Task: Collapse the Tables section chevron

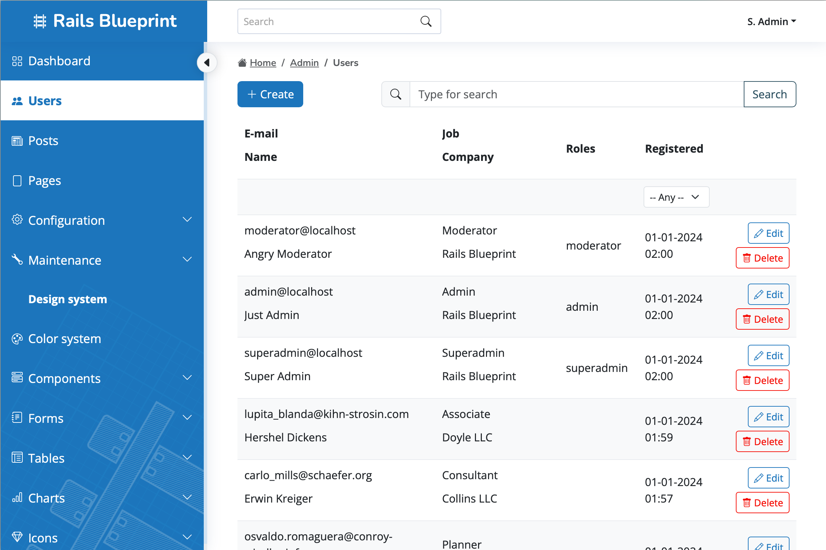Action: (187, 458)
